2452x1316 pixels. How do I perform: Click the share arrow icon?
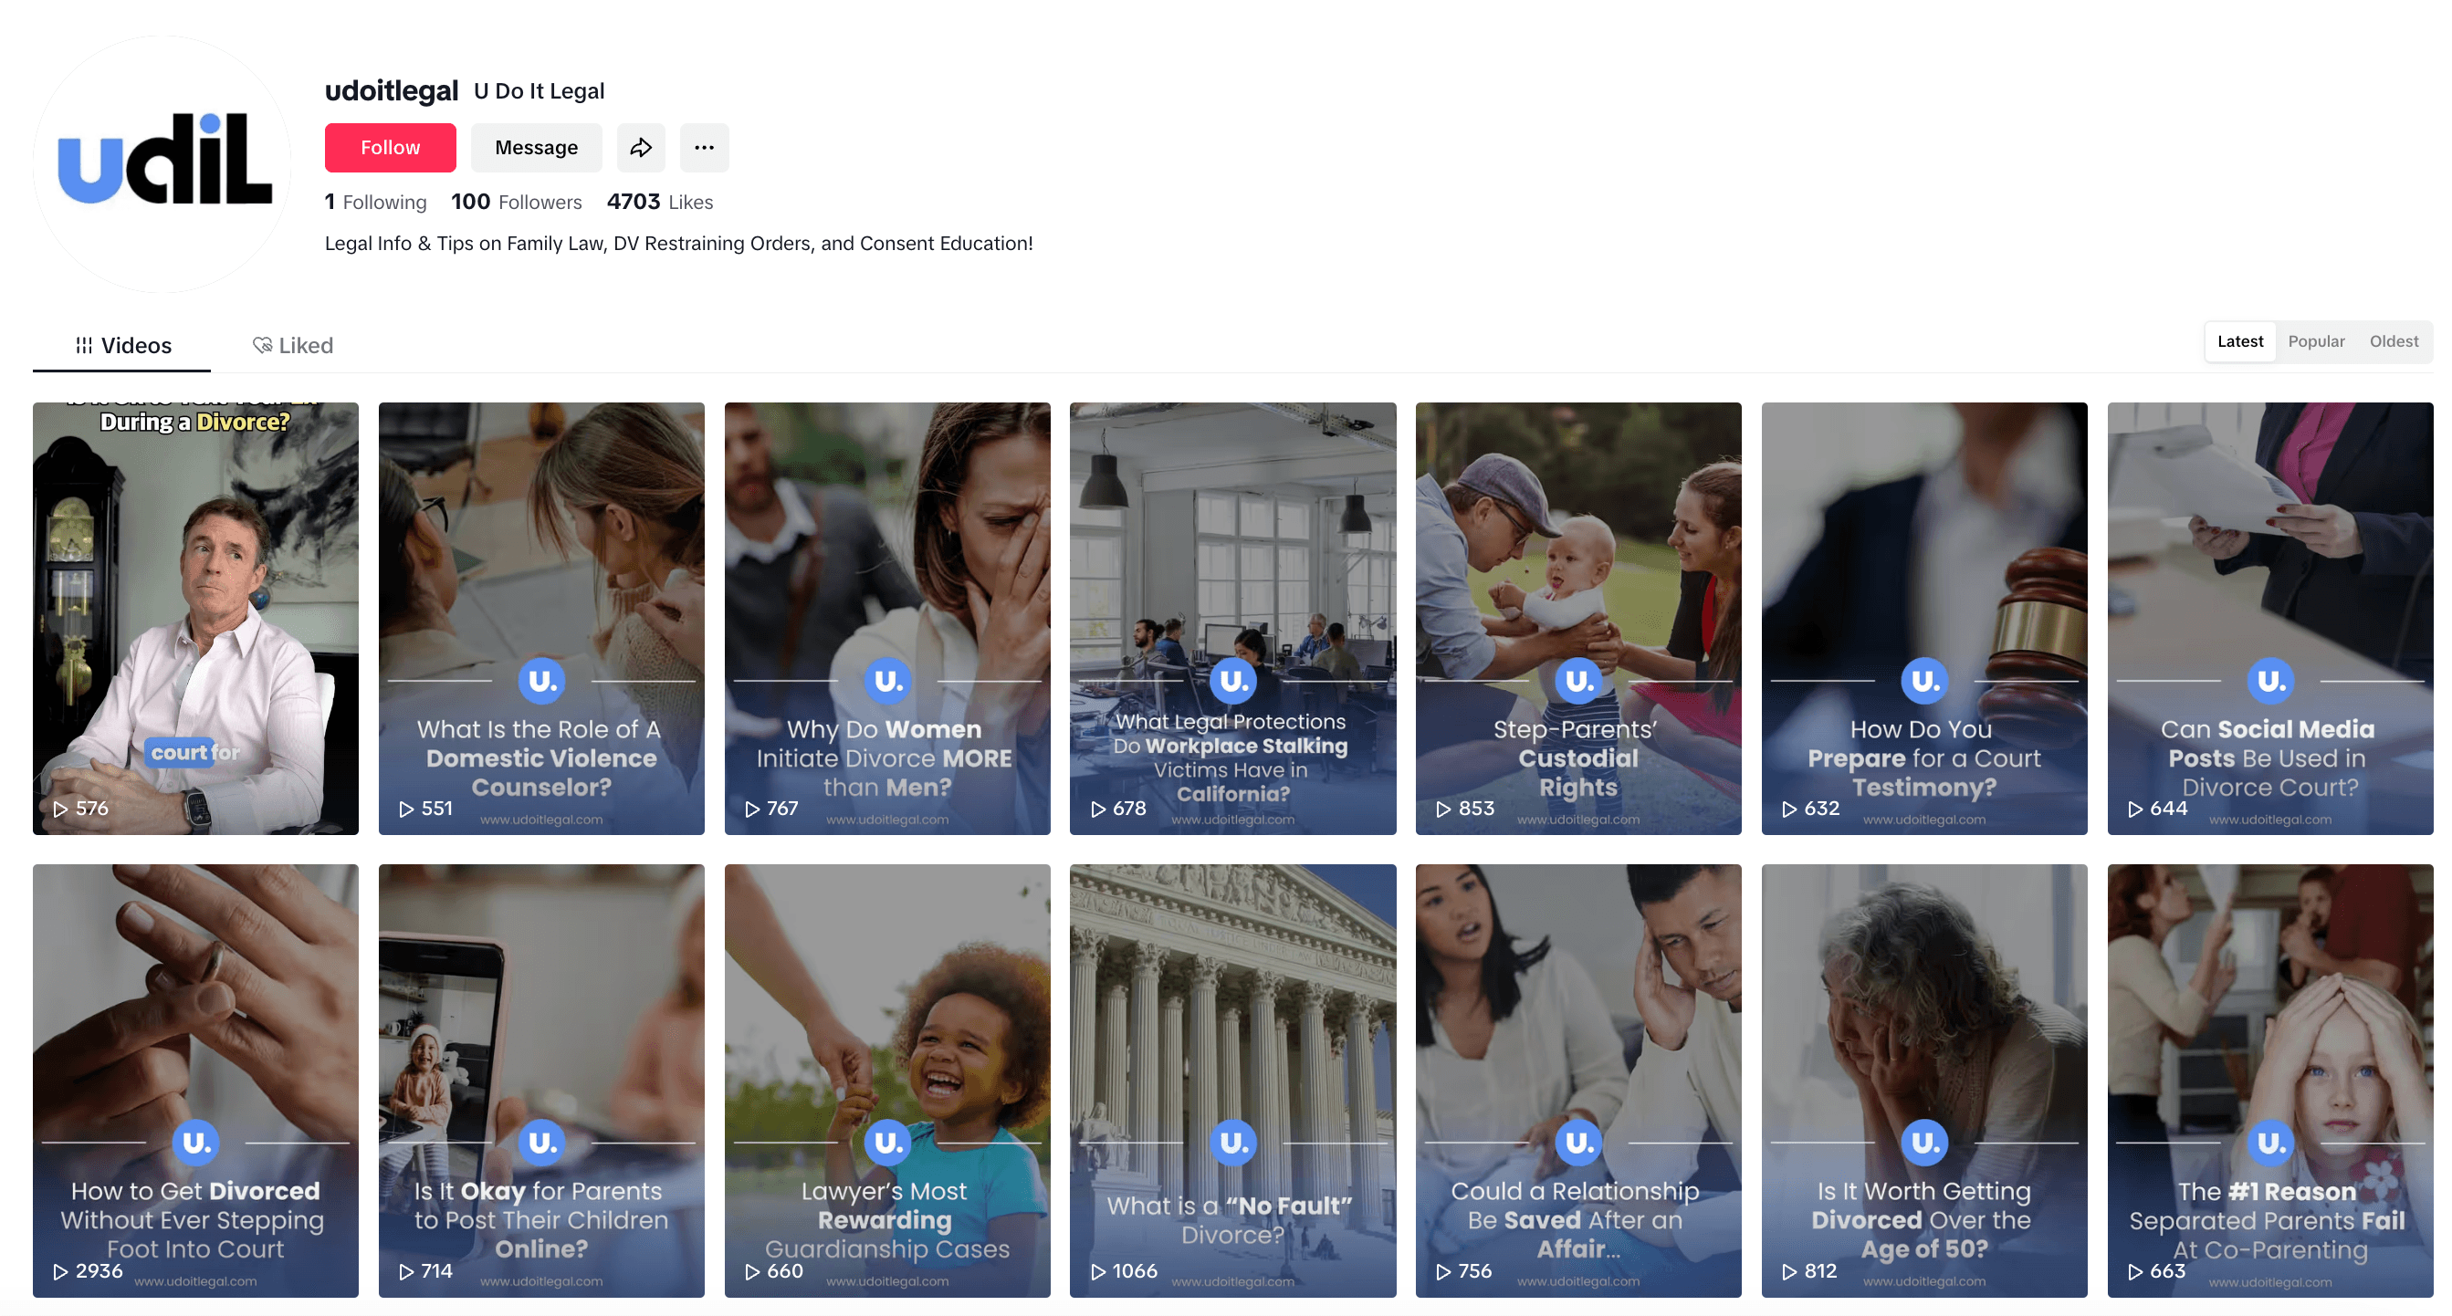tap(641, 148)
